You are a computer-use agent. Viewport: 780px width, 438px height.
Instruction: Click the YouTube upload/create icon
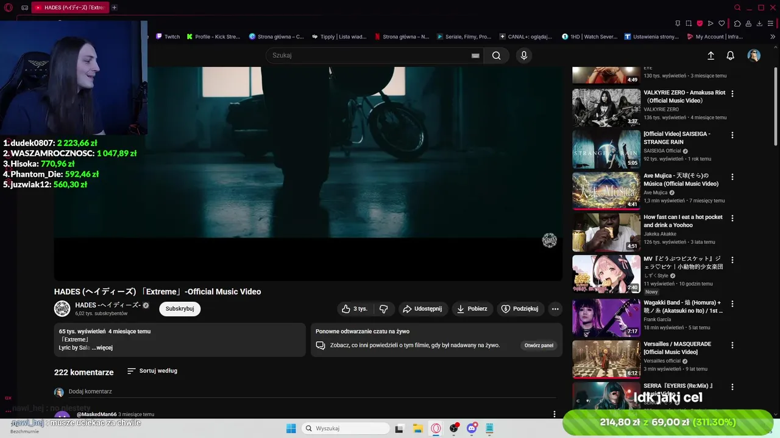pyautogui.click(x=711, y=55)
